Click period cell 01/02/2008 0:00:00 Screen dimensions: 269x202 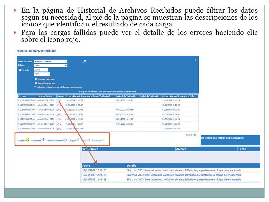pos(26,119)
